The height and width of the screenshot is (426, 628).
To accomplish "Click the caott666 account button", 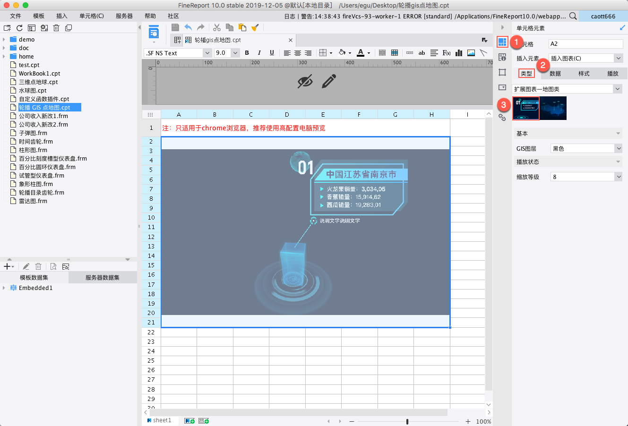I will coord(603,16).
